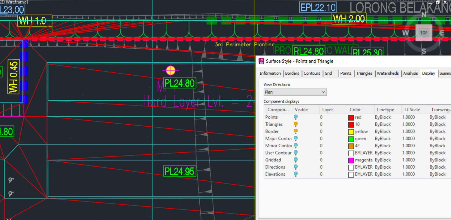Image resolution: width=451 pixels, height=220 pixels.
Task: Click Lineweight ByBlock for Triangles row
Action: click(x=437, y=124)
